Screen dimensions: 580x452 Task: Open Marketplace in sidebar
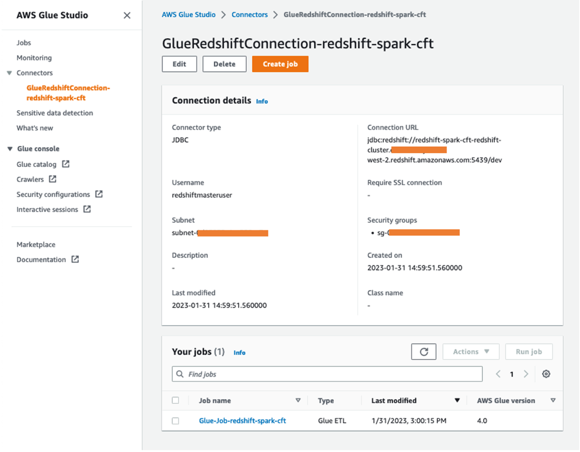[x=36, y=244]
